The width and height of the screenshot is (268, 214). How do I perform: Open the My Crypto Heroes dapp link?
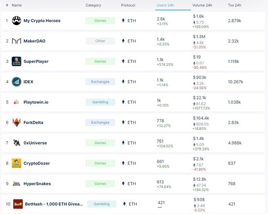tap(42, 20)
